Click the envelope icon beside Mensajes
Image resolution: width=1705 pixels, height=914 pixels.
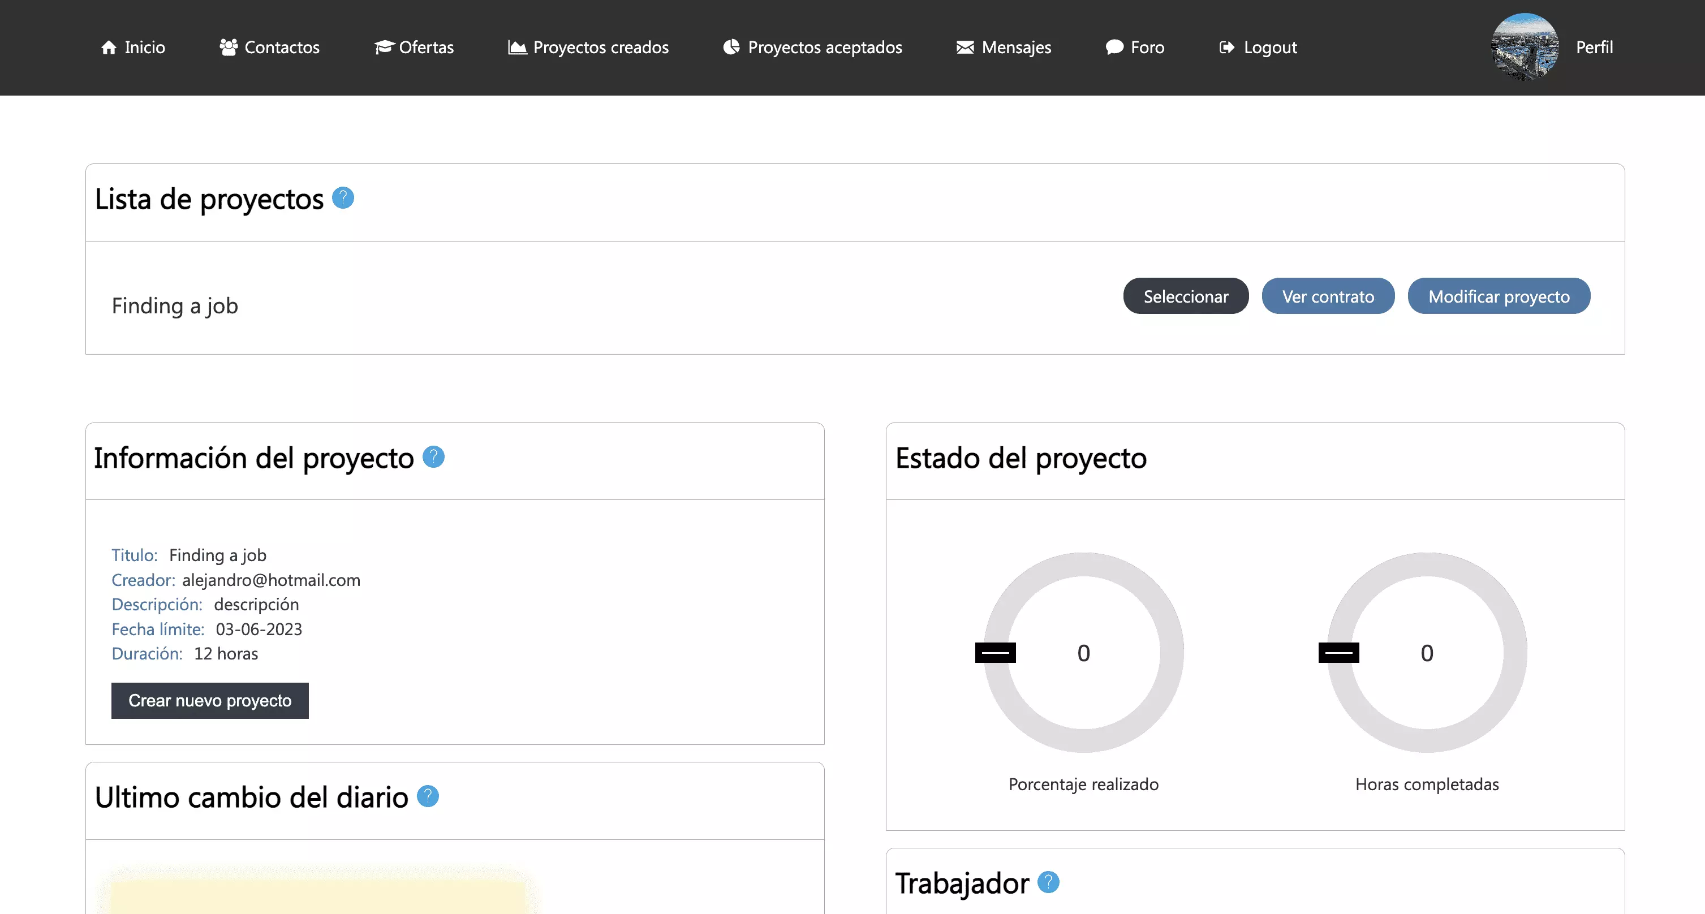click(965, 48)
